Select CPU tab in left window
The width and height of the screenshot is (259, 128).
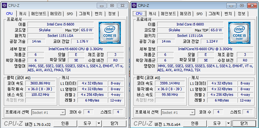click(9, 13)
